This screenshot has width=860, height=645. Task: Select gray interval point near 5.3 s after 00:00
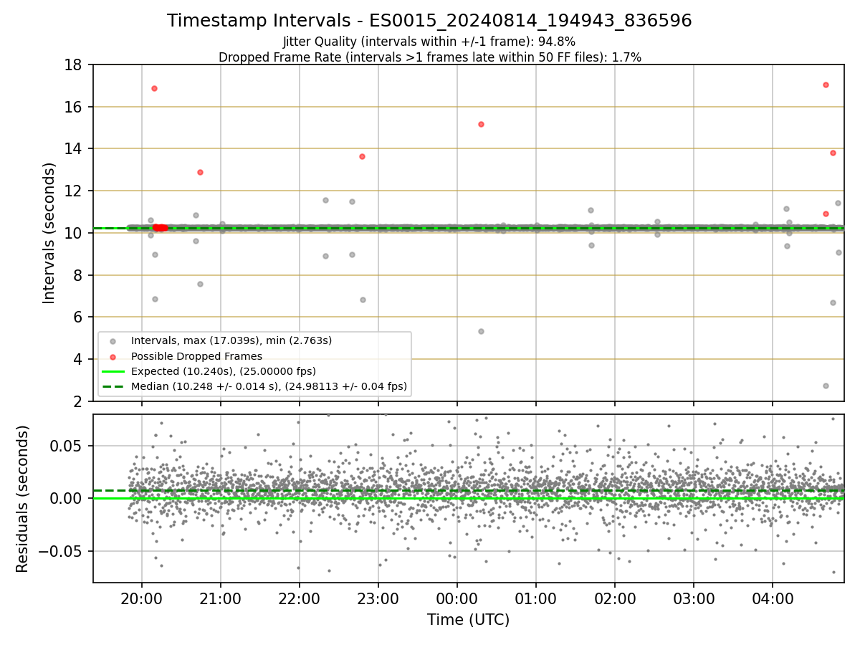481,331
